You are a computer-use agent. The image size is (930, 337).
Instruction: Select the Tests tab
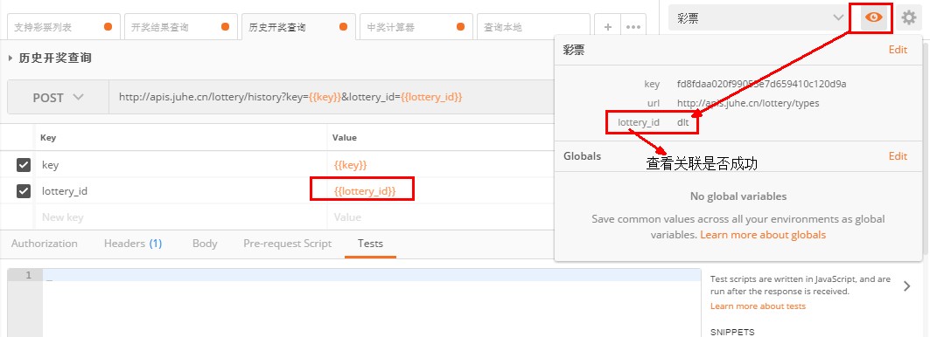(x=370, y=244)
